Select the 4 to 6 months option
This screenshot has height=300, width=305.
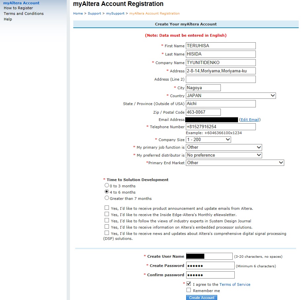click(x=107, y=192)
